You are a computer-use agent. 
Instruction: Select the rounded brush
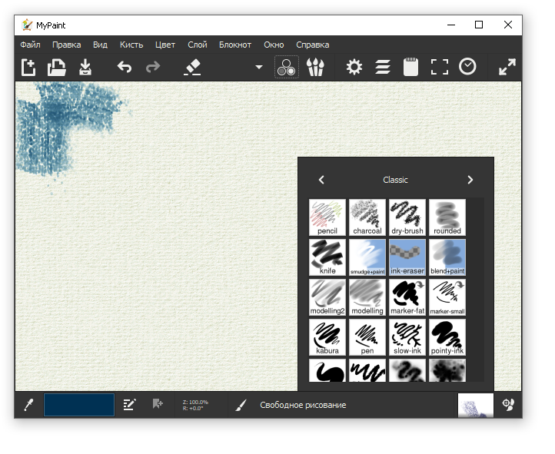tap(447, 217)
